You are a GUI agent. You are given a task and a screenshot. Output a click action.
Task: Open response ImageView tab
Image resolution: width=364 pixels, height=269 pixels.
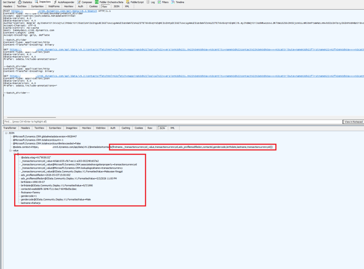coord(72,128)
